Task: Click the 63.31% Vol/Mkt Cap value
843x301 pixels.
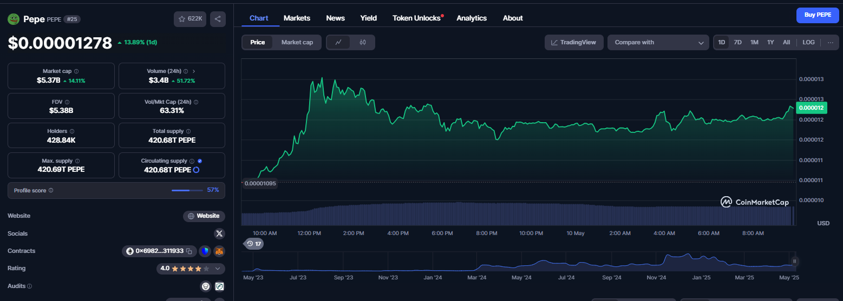Action: pyautogui.click(x=172, y=110)
